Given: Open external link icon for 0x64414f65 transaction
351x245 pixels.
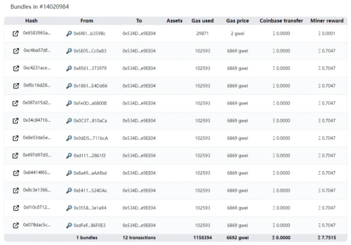Looking at the screenshot, I should click(x=16, y=173).
